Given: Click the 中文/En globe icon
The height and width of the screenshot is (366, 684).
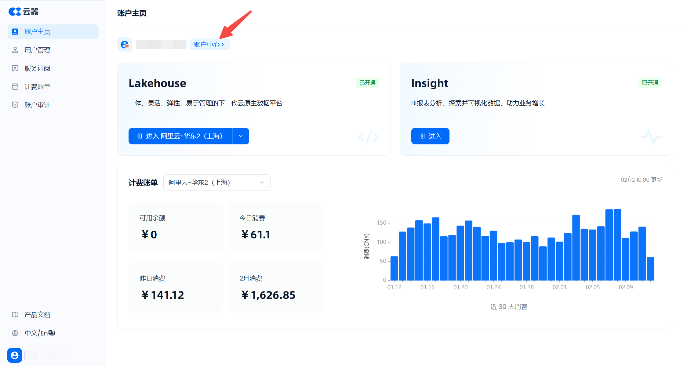Looking at the screenshot, I should (15, 333).
